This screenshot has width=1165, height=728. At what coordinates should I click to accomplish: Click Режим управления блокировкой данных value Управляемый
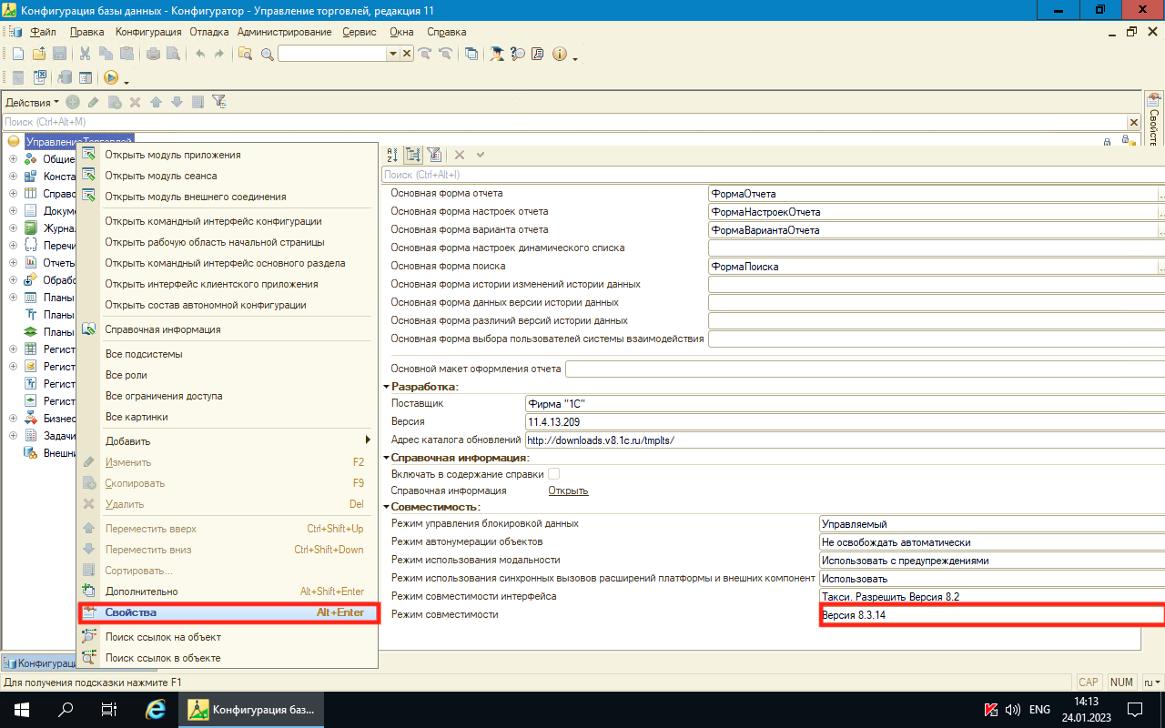pyautogui.click(x=992, y=524)
